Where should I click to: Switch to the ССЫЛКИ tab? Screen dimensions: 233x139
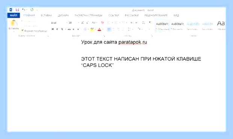pos(113,15)
